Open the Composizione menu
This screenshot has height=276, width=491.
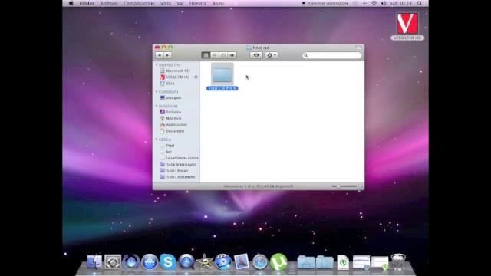(x=139, y=3)
